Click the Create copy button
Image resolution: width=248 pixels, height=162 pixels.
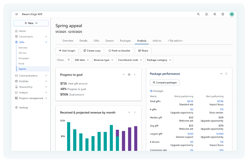click(92, 51)
